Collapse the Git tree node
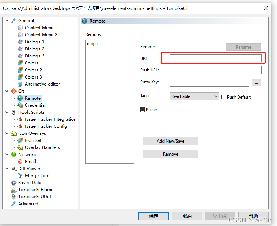The height and width of the screenshot is (226, 277). click(7, 91)
